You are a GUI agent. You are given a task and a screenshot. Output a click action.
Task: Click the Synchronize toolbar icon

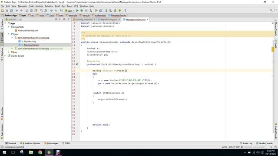(x=11, y=10)
